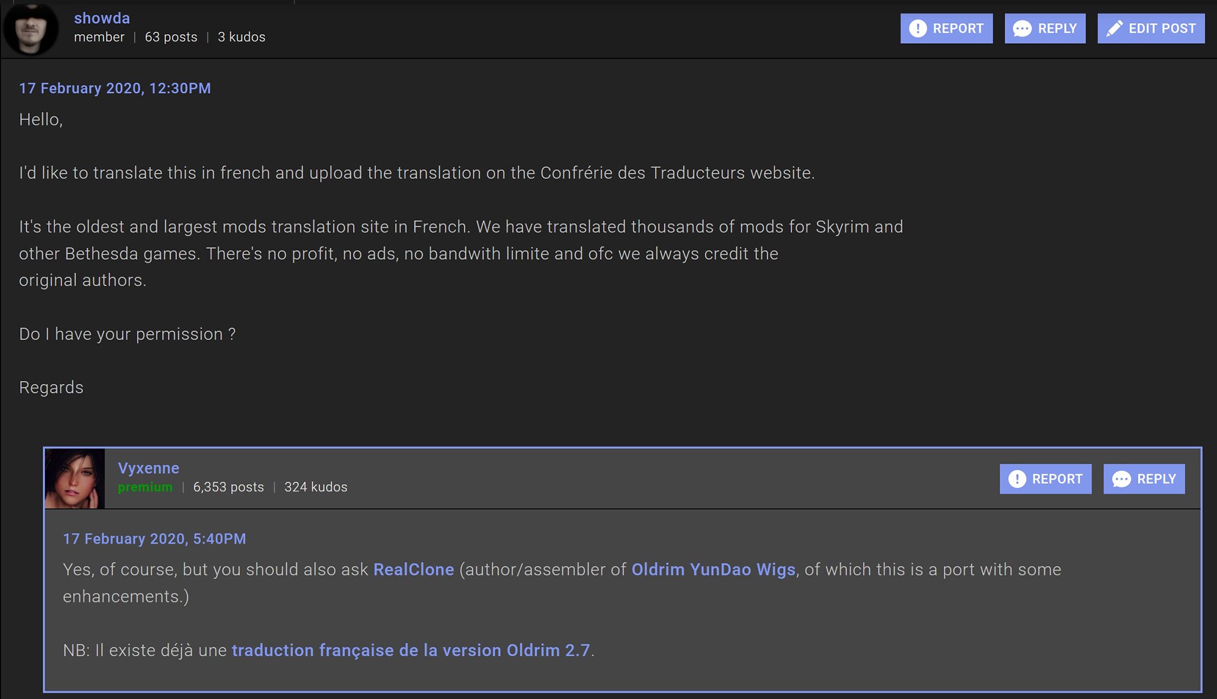The height and width of the screenshot is (699, 1217).
Task: Open Vyxenne's avatar image
Action: tap(75, 478)
